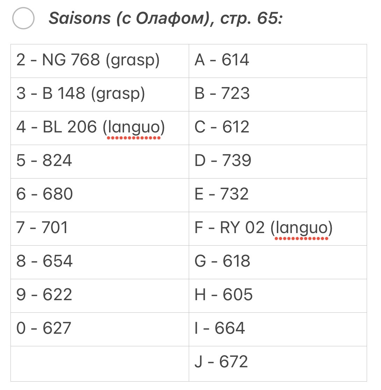The image size is (381, 390).
Task: Select the cell '6 - 680'
Action: (x=100, y=195)
